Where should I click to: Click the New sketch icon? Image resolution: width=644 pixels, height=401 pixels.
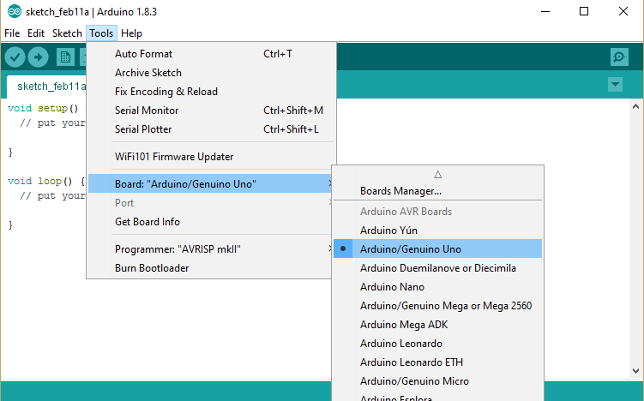point(65,57)
